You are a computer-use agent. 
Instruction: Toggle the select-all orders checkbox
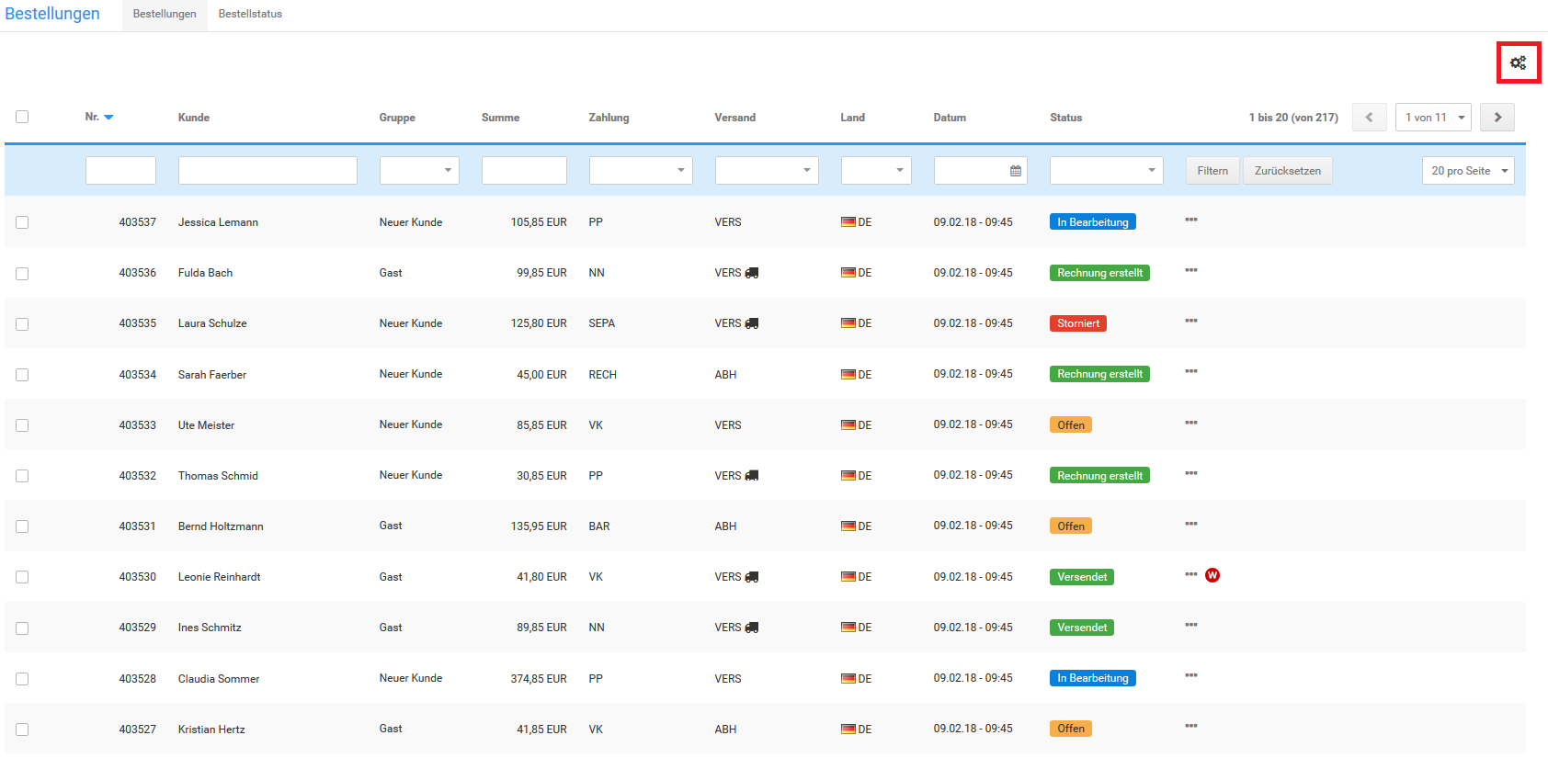22,117
